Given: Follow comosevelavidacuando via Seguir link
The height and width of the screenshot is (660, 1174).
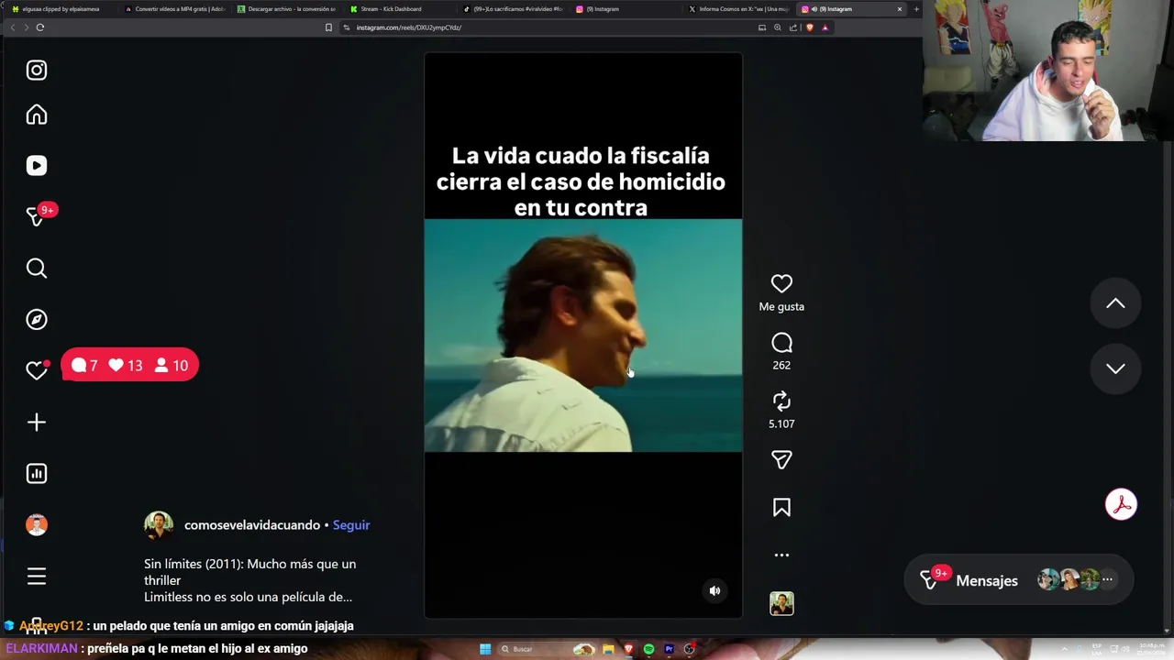Looking at the screenshot, I should point(351,525).
